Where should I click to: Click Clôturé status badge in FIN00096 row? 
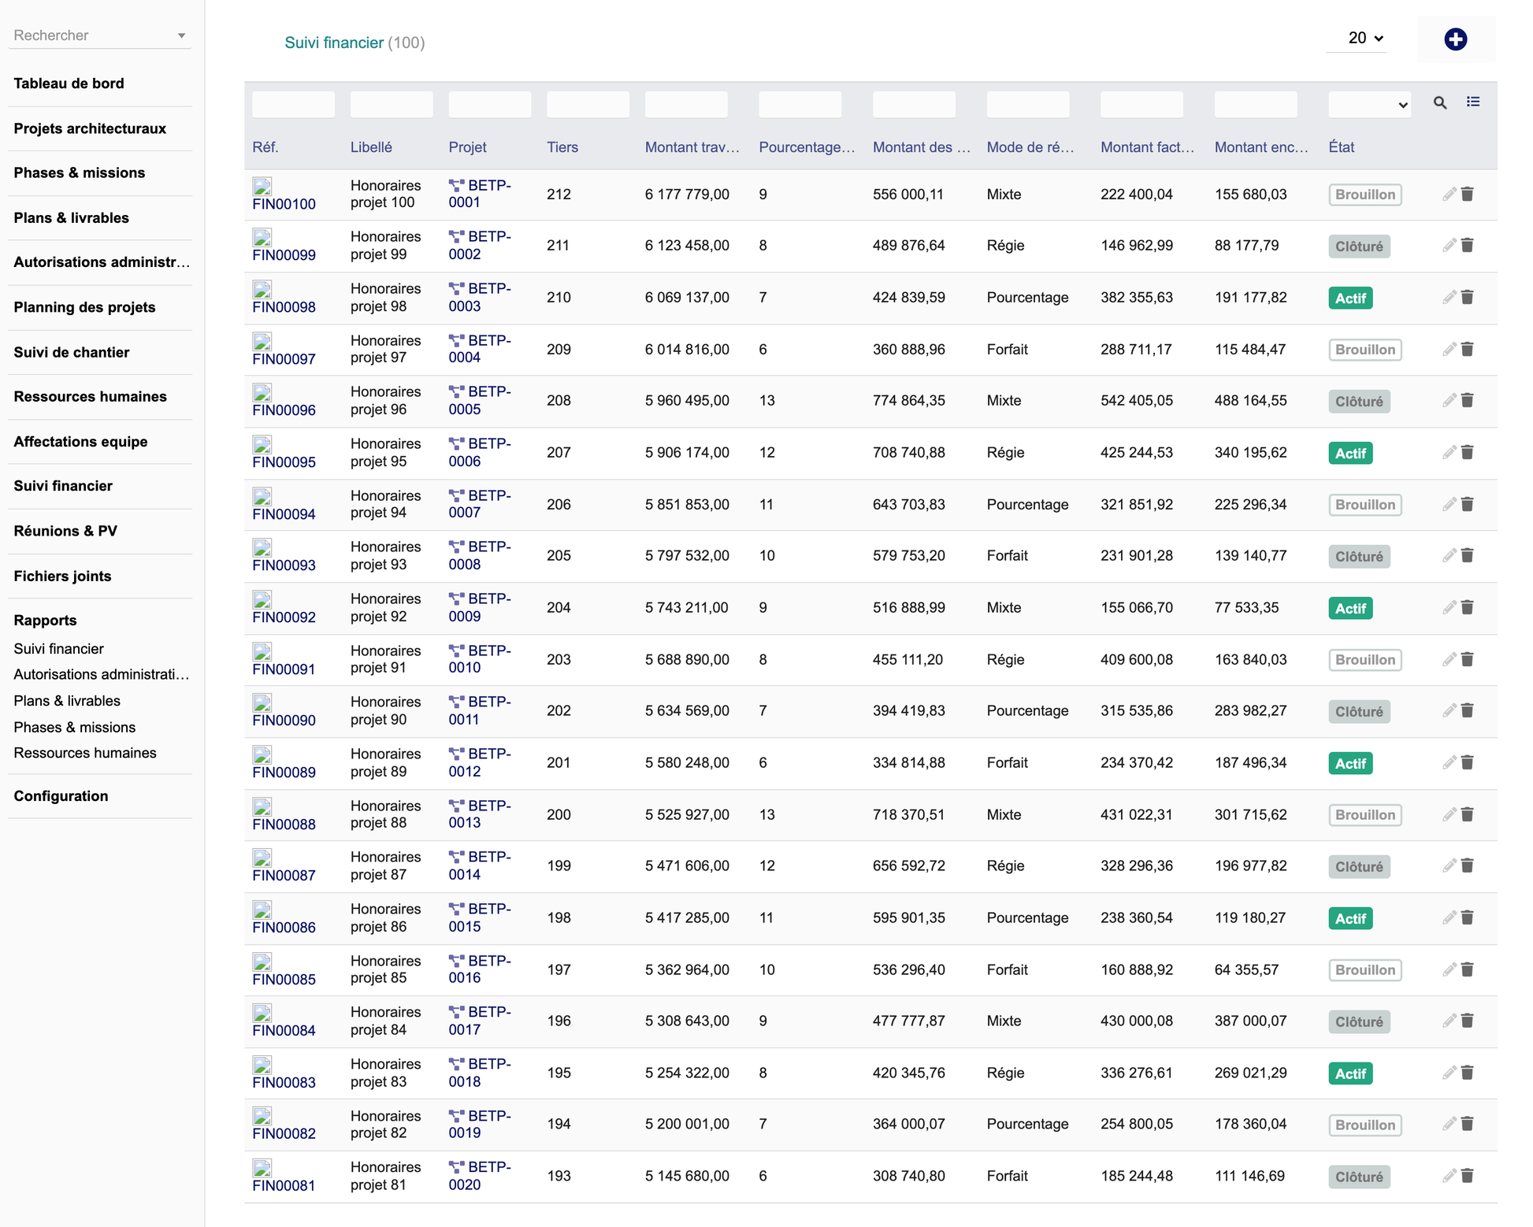(x=1359, y=401)
